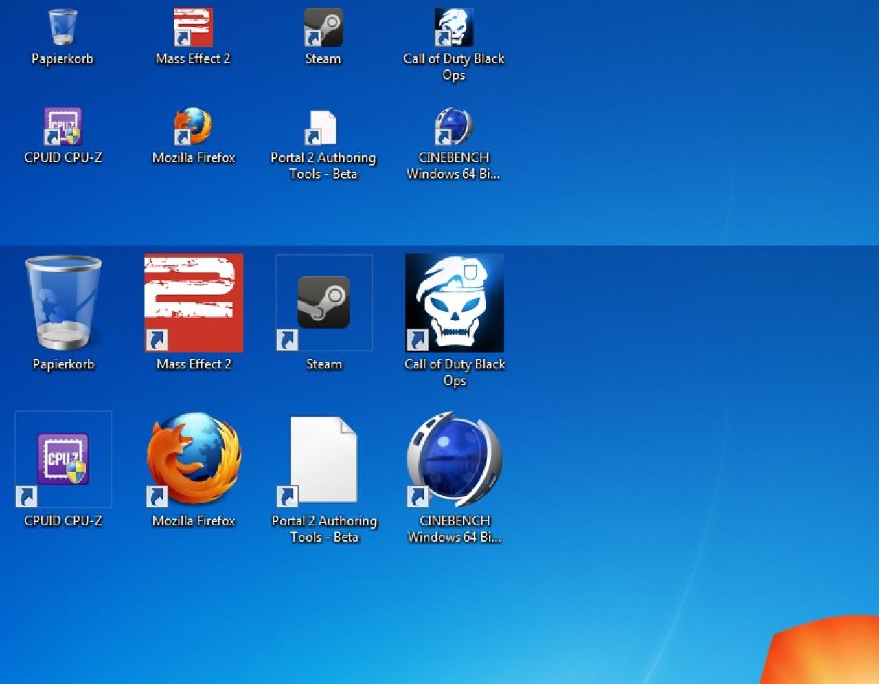Click the upper 'CPUID CPU-Z' text label
Viewport: 879px width, 684px height.
click(x=63, y=157)
